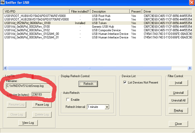Close the Sniffer for USB window

coord(191,3)
